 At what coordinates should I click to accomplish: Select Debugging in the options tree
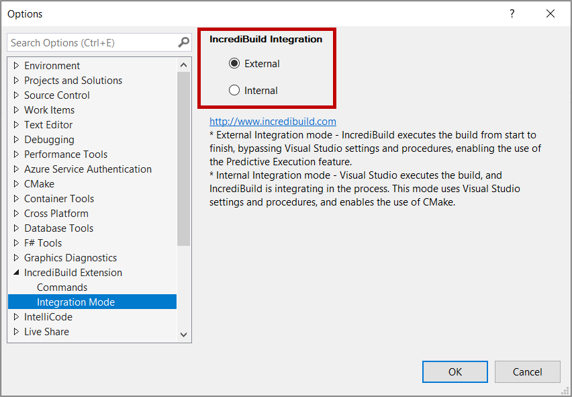[x=49, y=140]
